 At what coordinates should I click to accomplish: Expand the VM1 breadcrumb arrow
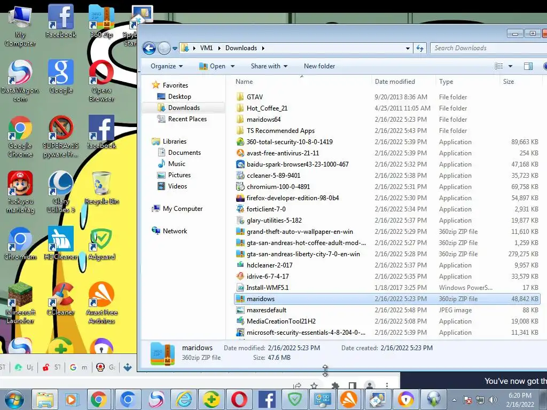(x=220, y=48)
